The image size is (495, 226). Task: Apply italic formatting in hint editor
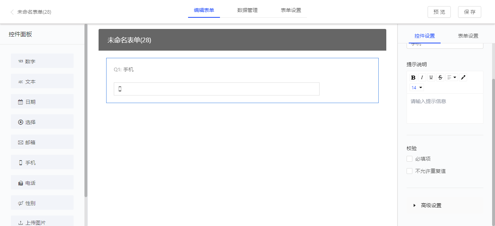pos(422,77)
